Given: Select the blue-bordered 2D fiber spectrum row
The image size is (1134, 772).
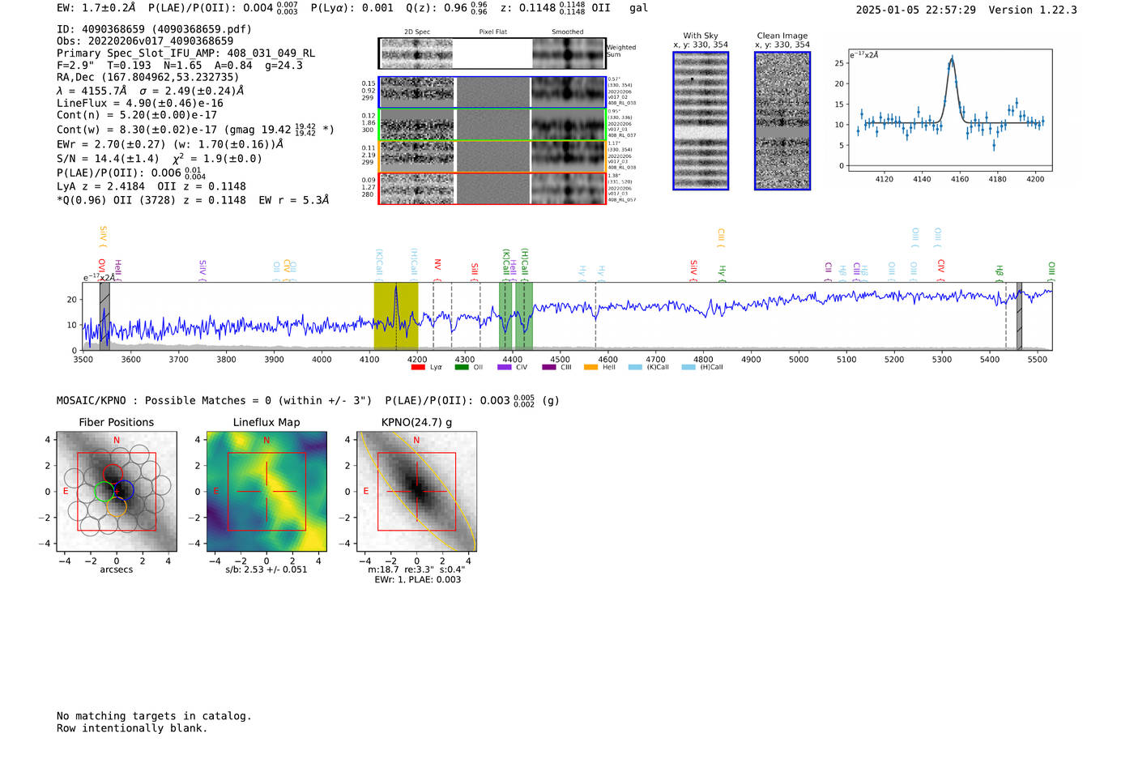Looking at the screenshot, I should (492, 92).
